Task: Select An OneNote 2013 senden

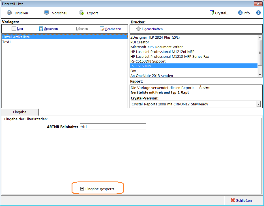Action: coord(194,76)
